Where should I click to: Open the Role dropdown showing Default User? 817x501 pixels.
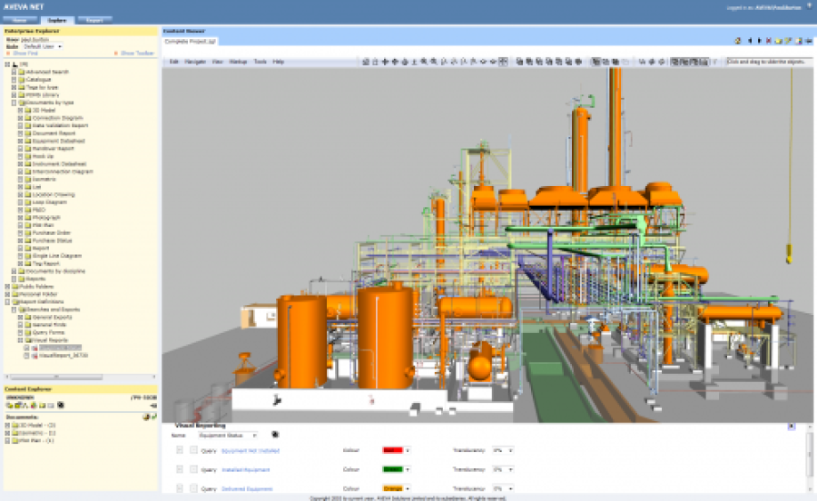pyautogui.click(x=42, y=46)
